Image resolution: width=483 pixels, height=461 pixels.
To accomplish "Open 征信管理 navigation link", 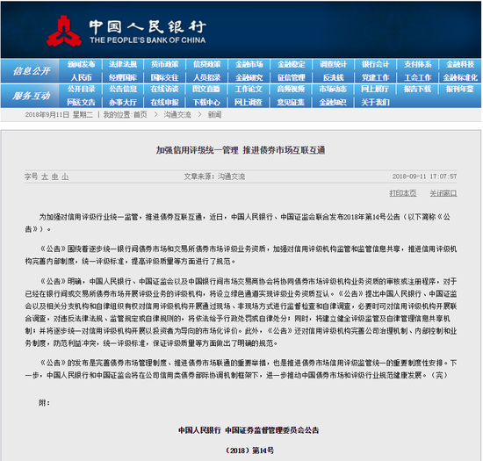I will pos(292,77).
